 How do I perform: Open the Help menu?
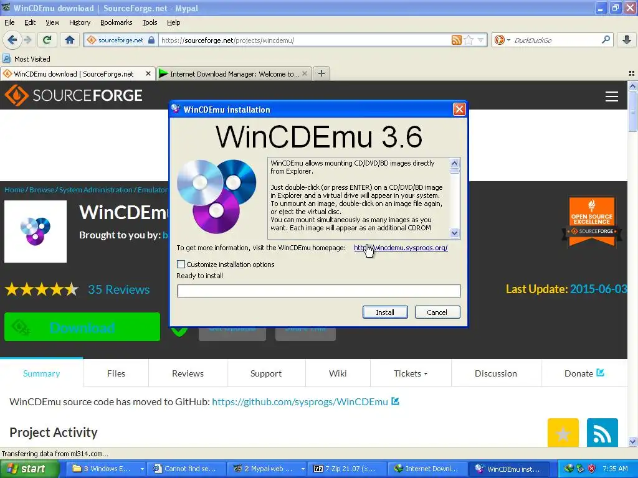173,22
